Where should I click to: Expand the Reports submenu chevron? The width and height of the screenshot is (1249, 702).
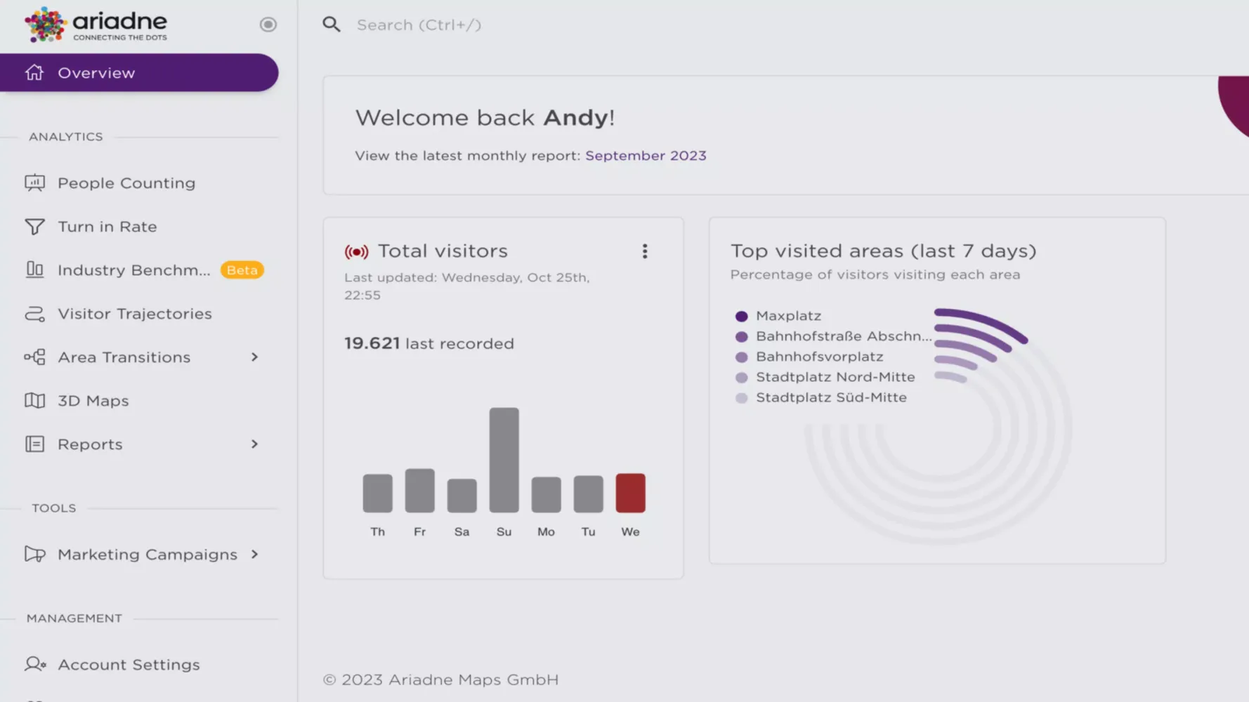[254, 444]
